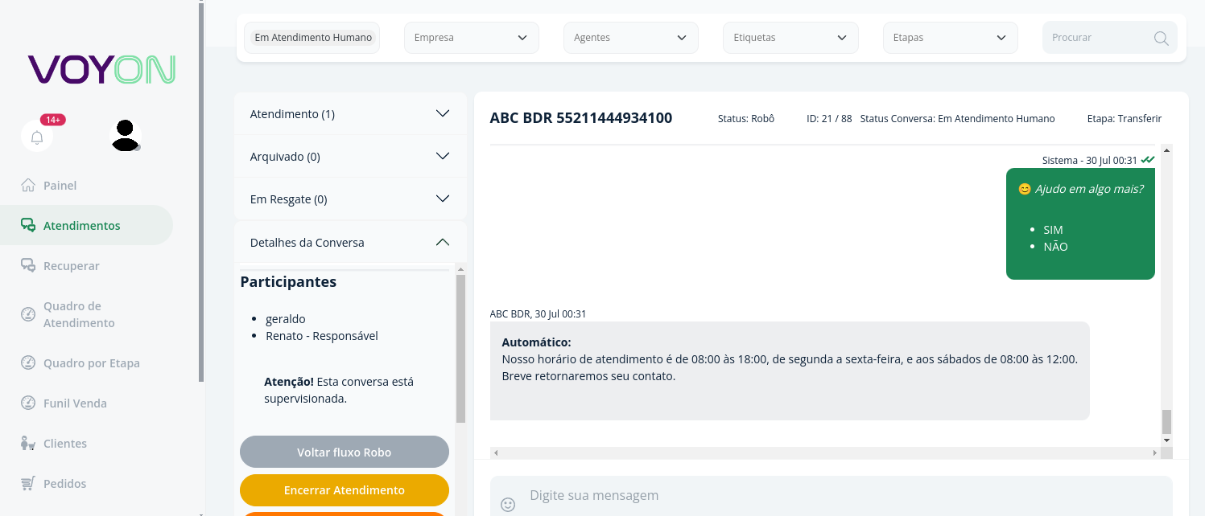Screen dimensions: 1205x516
Task: Click the Clientes people icon
Action: [28, 443]
